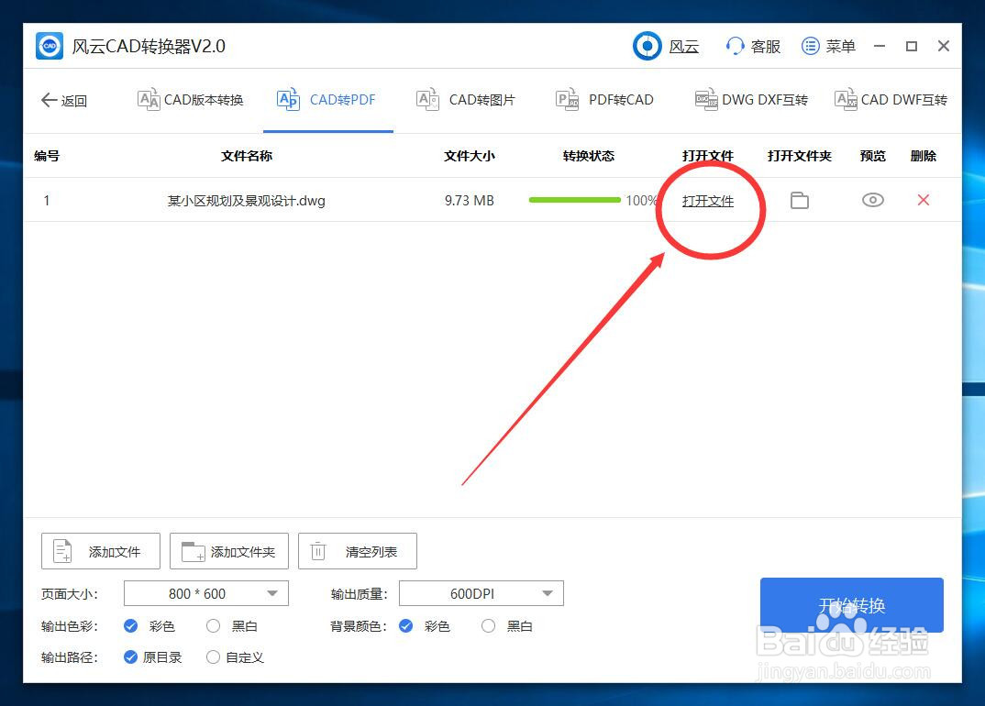This screenshot has width=985, height=706.
Task: Click the 编号 column header
Action: (x=47, y=156)
